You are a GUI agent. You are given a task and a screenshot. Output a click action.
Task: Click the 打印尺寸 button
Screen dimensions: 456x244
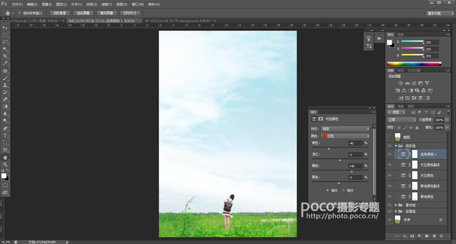click(130, 13)
